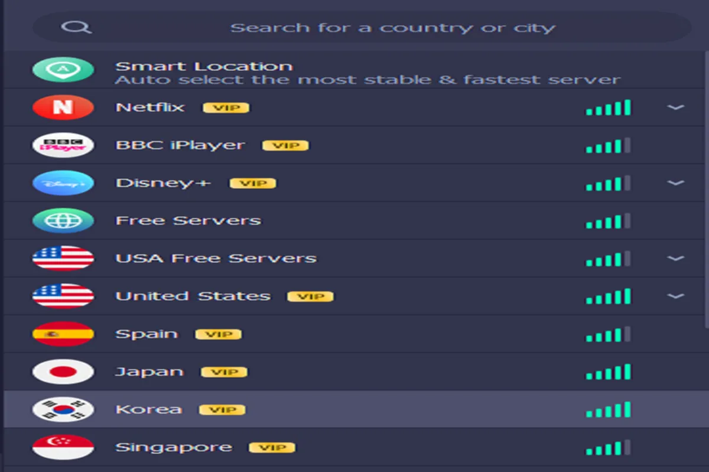The height and width of the screenshot is (472, 709).
Task: Click the Japan signal strength bars
Action: point(609,372)
